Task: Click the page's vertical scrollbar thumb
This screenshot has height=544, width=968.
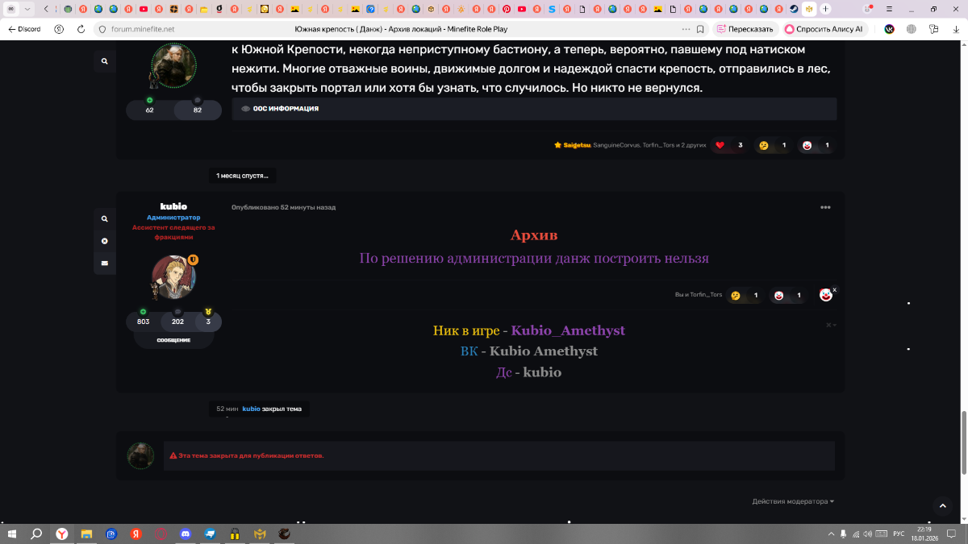Action: 964,442
